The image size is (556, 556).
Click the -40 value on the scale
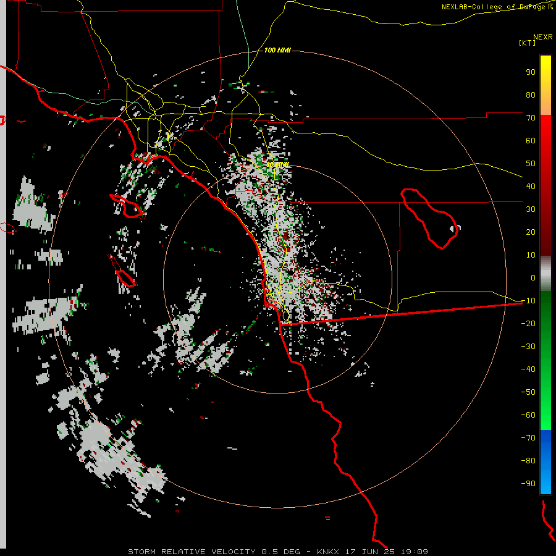pos(528,369)
